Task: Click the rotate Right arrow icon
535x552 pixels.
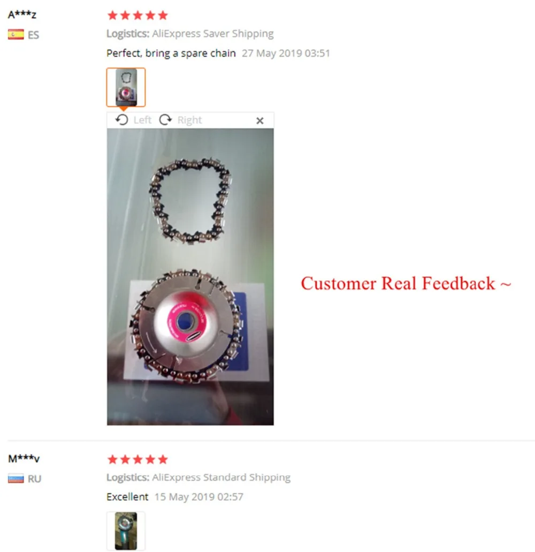Action: click(165, 120)
